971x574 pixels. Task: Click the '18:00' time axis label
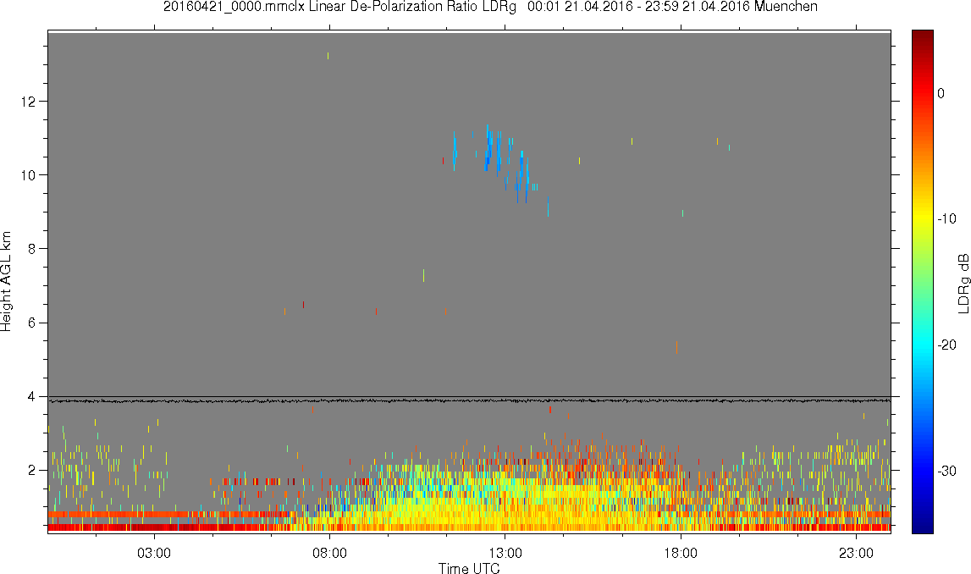[681, 554]
